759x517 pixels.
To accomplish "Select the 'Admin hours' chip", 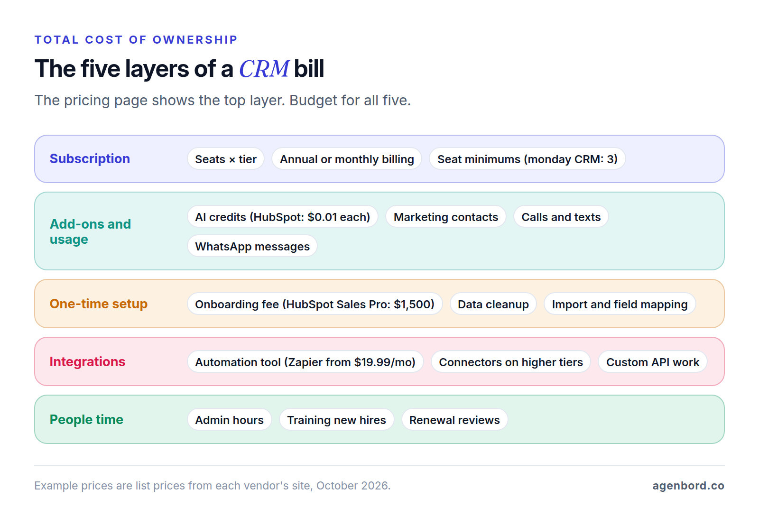I will (x=230, y=420).
